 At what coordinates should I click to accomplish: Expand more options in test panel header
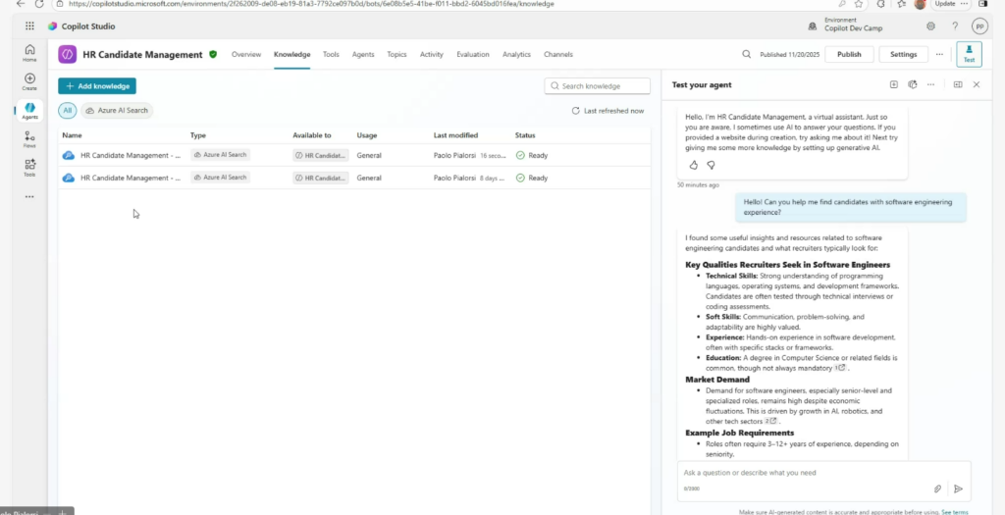(x=930, y=85)
